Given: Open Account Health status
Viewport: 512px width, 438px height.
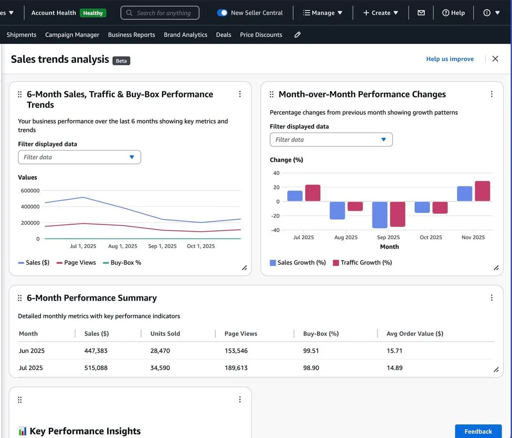Looking at the screenshot, I should tap(54, 13).
